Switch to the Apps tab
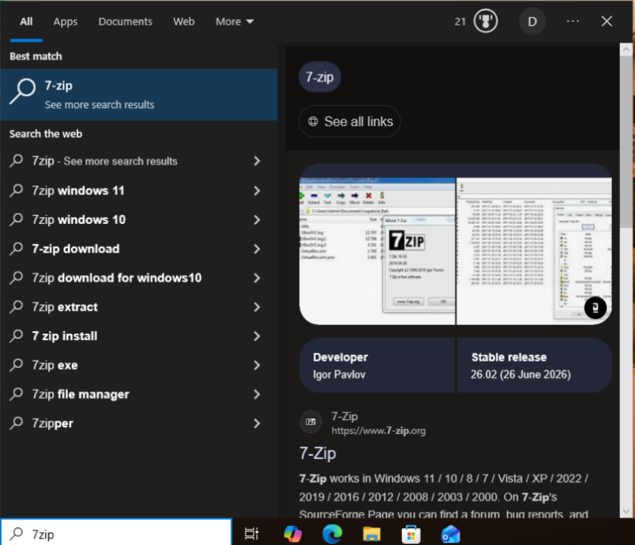 coord(65,21)
